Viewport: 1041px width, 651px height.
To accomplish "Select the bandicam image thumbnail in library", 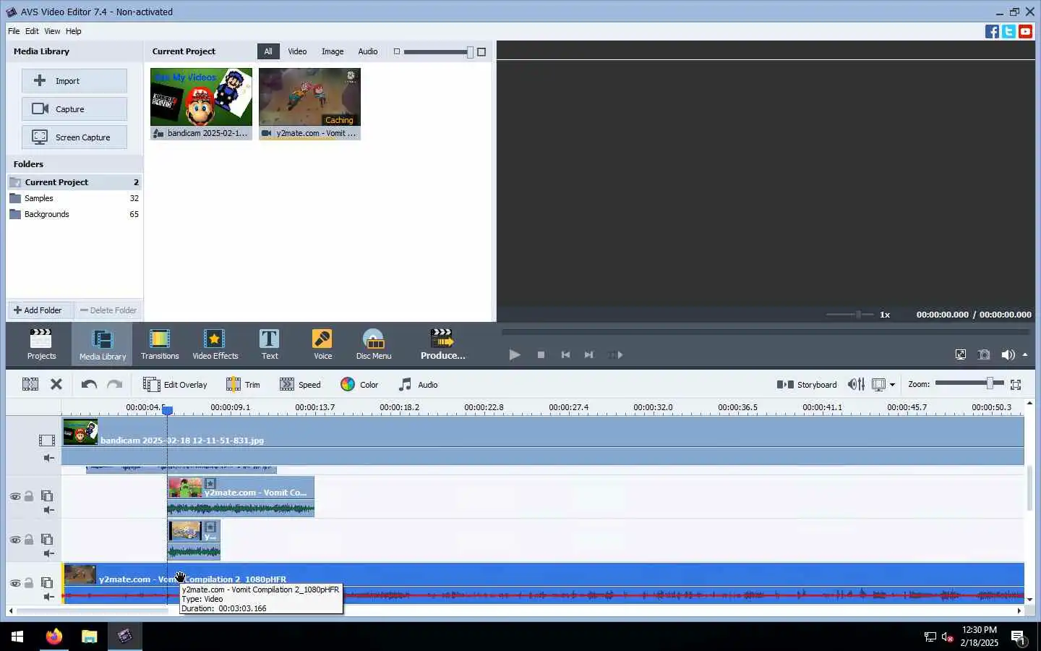I will 201,103.
